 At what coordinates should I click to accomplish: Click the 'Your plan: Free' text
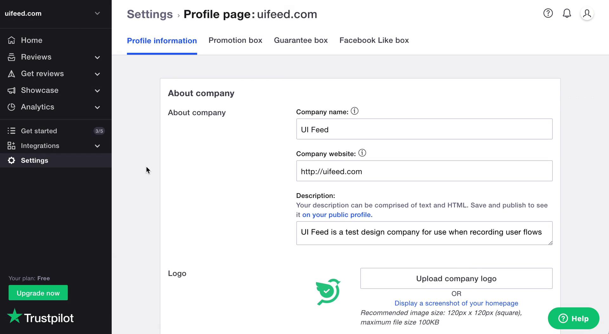pyautogui.click(x=29, y=278)
